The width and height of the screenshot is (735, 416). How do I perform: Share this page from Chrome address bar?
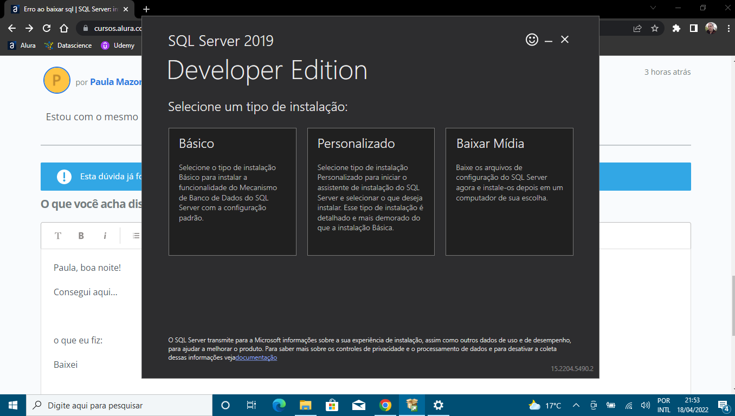(x=637, y=28)
